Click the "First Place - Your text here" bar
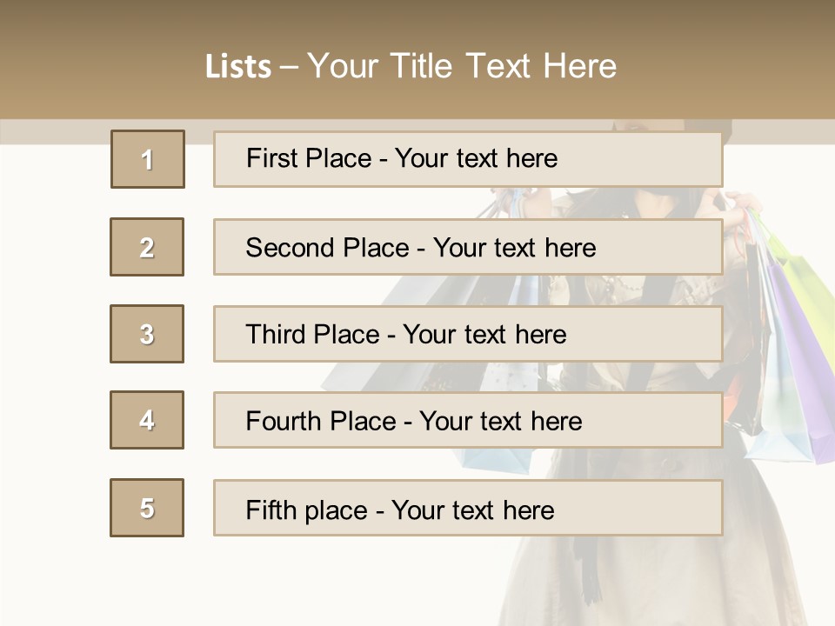Viewport: 835px width, 626px height. click(x=467, y=159)
